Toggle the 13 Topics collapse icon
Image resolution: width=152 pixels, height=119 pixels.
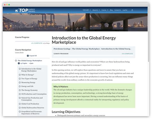[19, 63]
